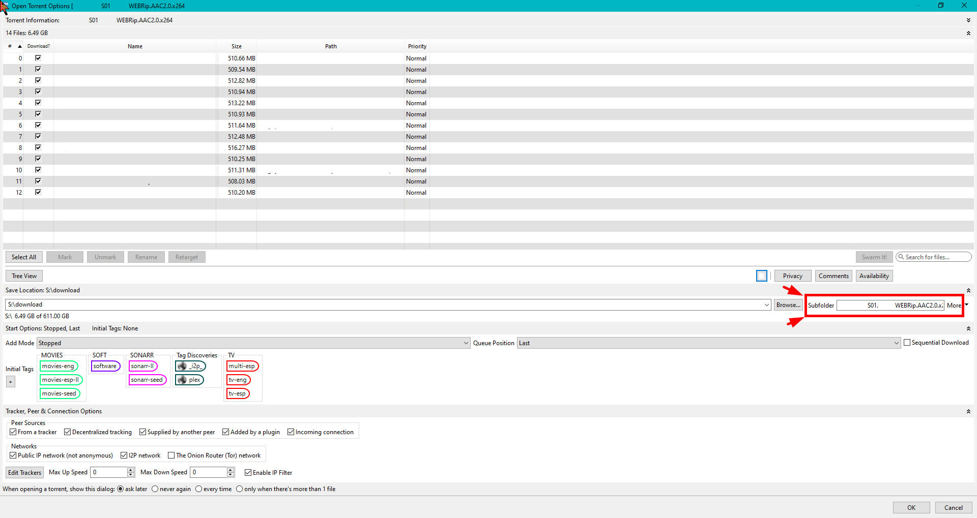Image resolution: width=977 pixels, height=518 pixels.
Task: Select the _i2p_ tag with globe icon
Action: click(x=190, y=366)
